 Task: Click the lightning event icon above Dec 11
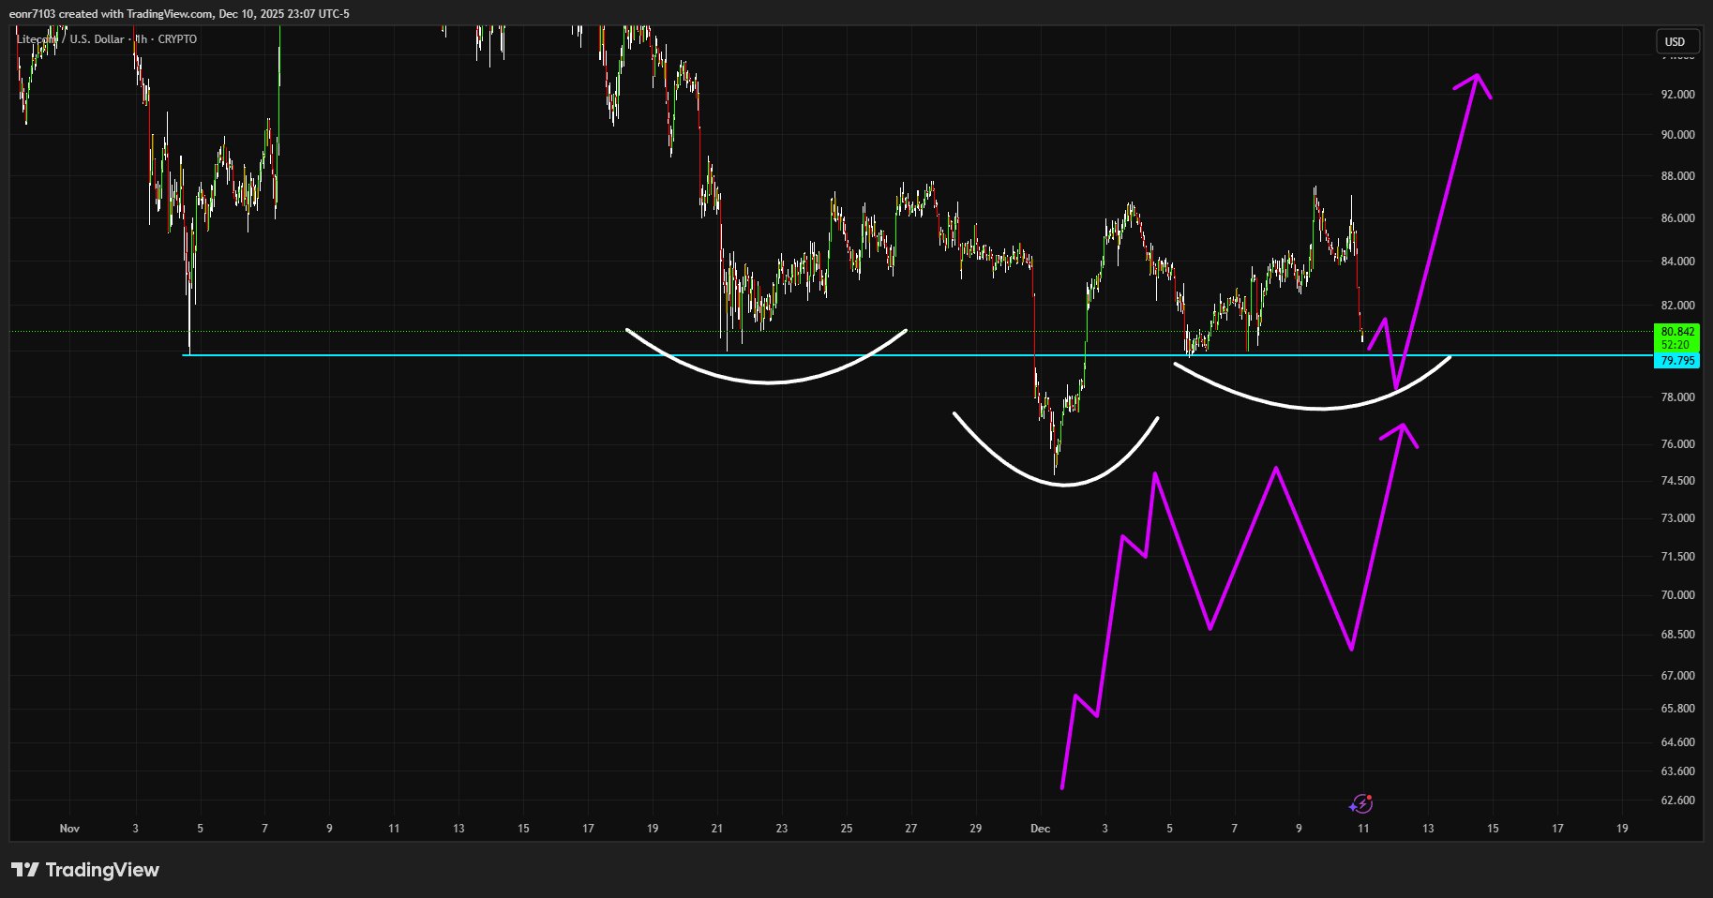1360,804
